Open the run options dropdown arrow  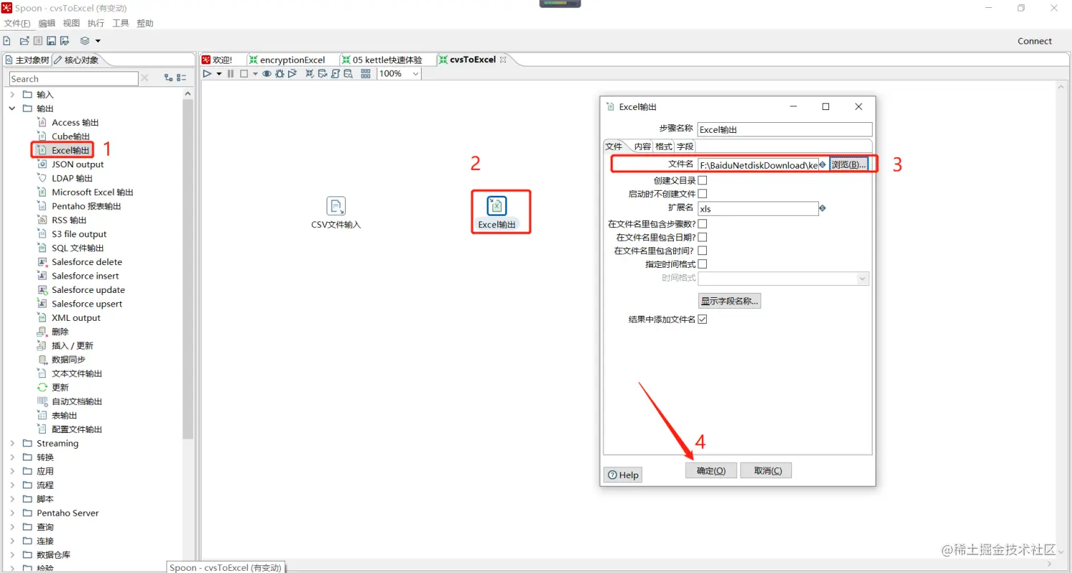[219, 74]
